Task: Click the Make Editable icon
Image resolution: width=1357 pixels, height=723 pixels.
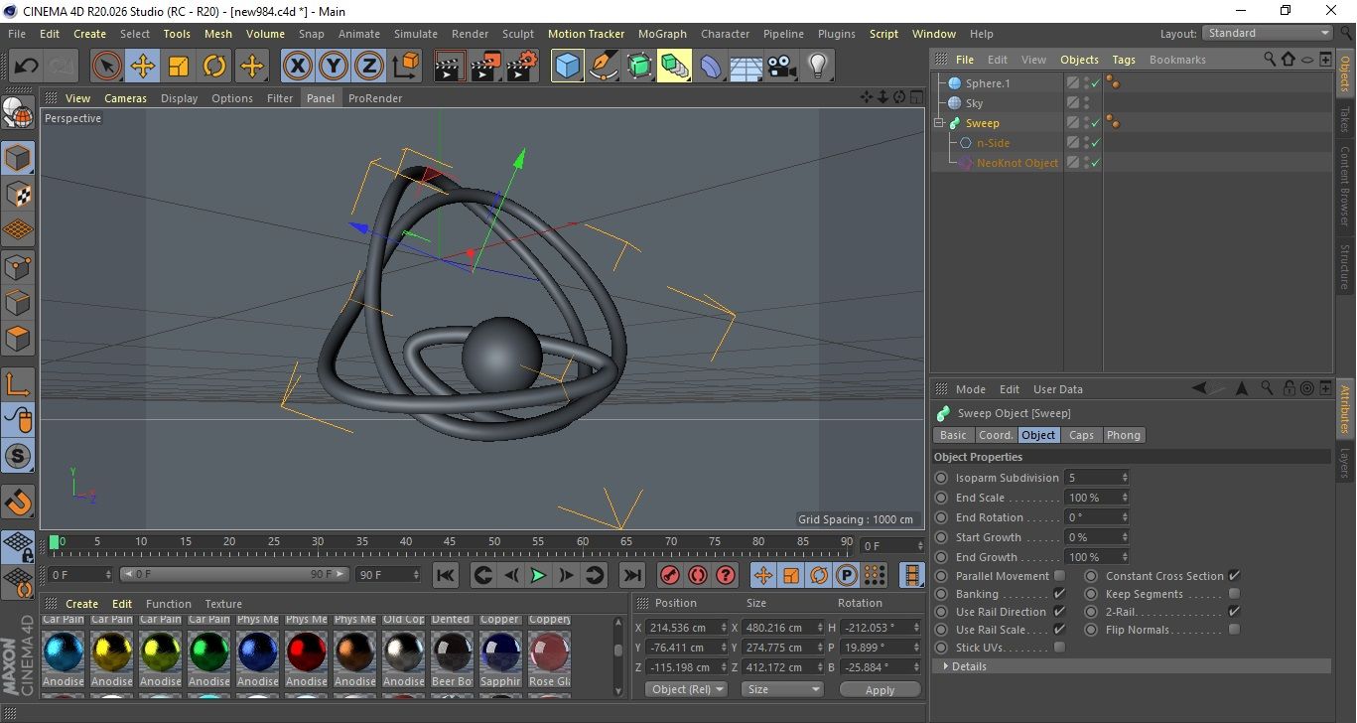Action: coord(19,115)
